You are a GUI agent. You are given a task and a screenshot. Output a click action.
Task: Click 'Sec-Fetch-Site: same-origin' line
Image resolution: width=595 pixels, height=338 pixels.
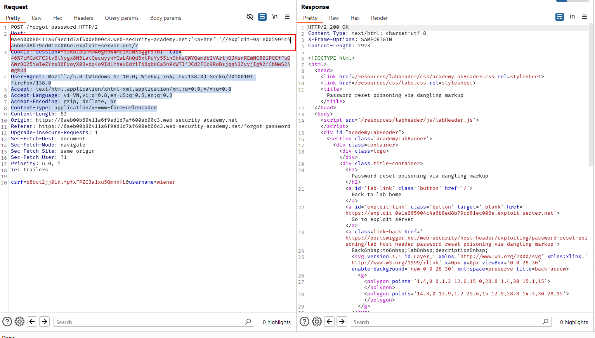click(53, 151)
